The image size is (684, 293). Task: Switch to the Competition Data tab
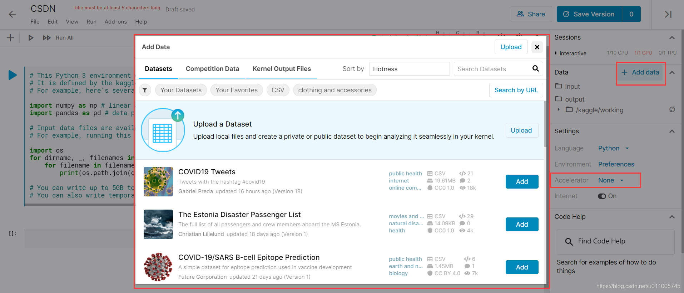(212, 69)
